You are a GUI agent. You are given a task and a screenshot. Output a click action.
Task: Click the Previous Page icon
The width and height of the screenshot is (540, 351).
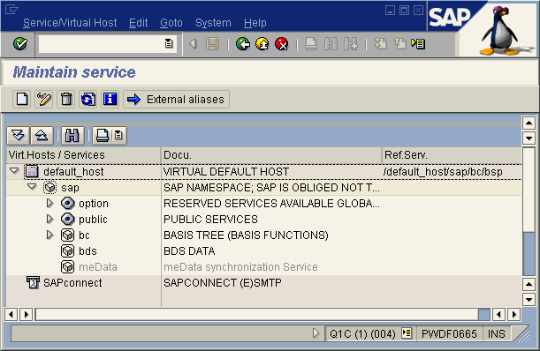pos(399,44)
